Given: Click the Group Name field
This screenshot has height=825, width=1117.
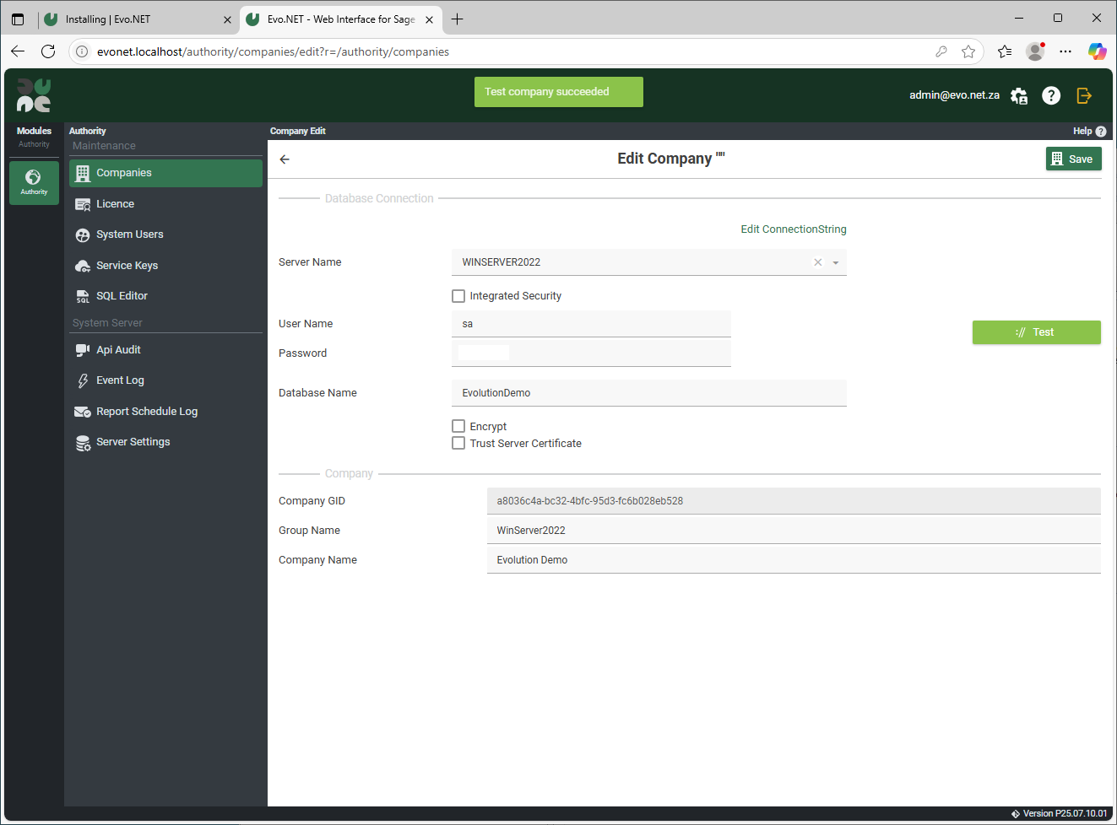Looking at the screenshot, I should pyautogui.click(x=794, y=531).
